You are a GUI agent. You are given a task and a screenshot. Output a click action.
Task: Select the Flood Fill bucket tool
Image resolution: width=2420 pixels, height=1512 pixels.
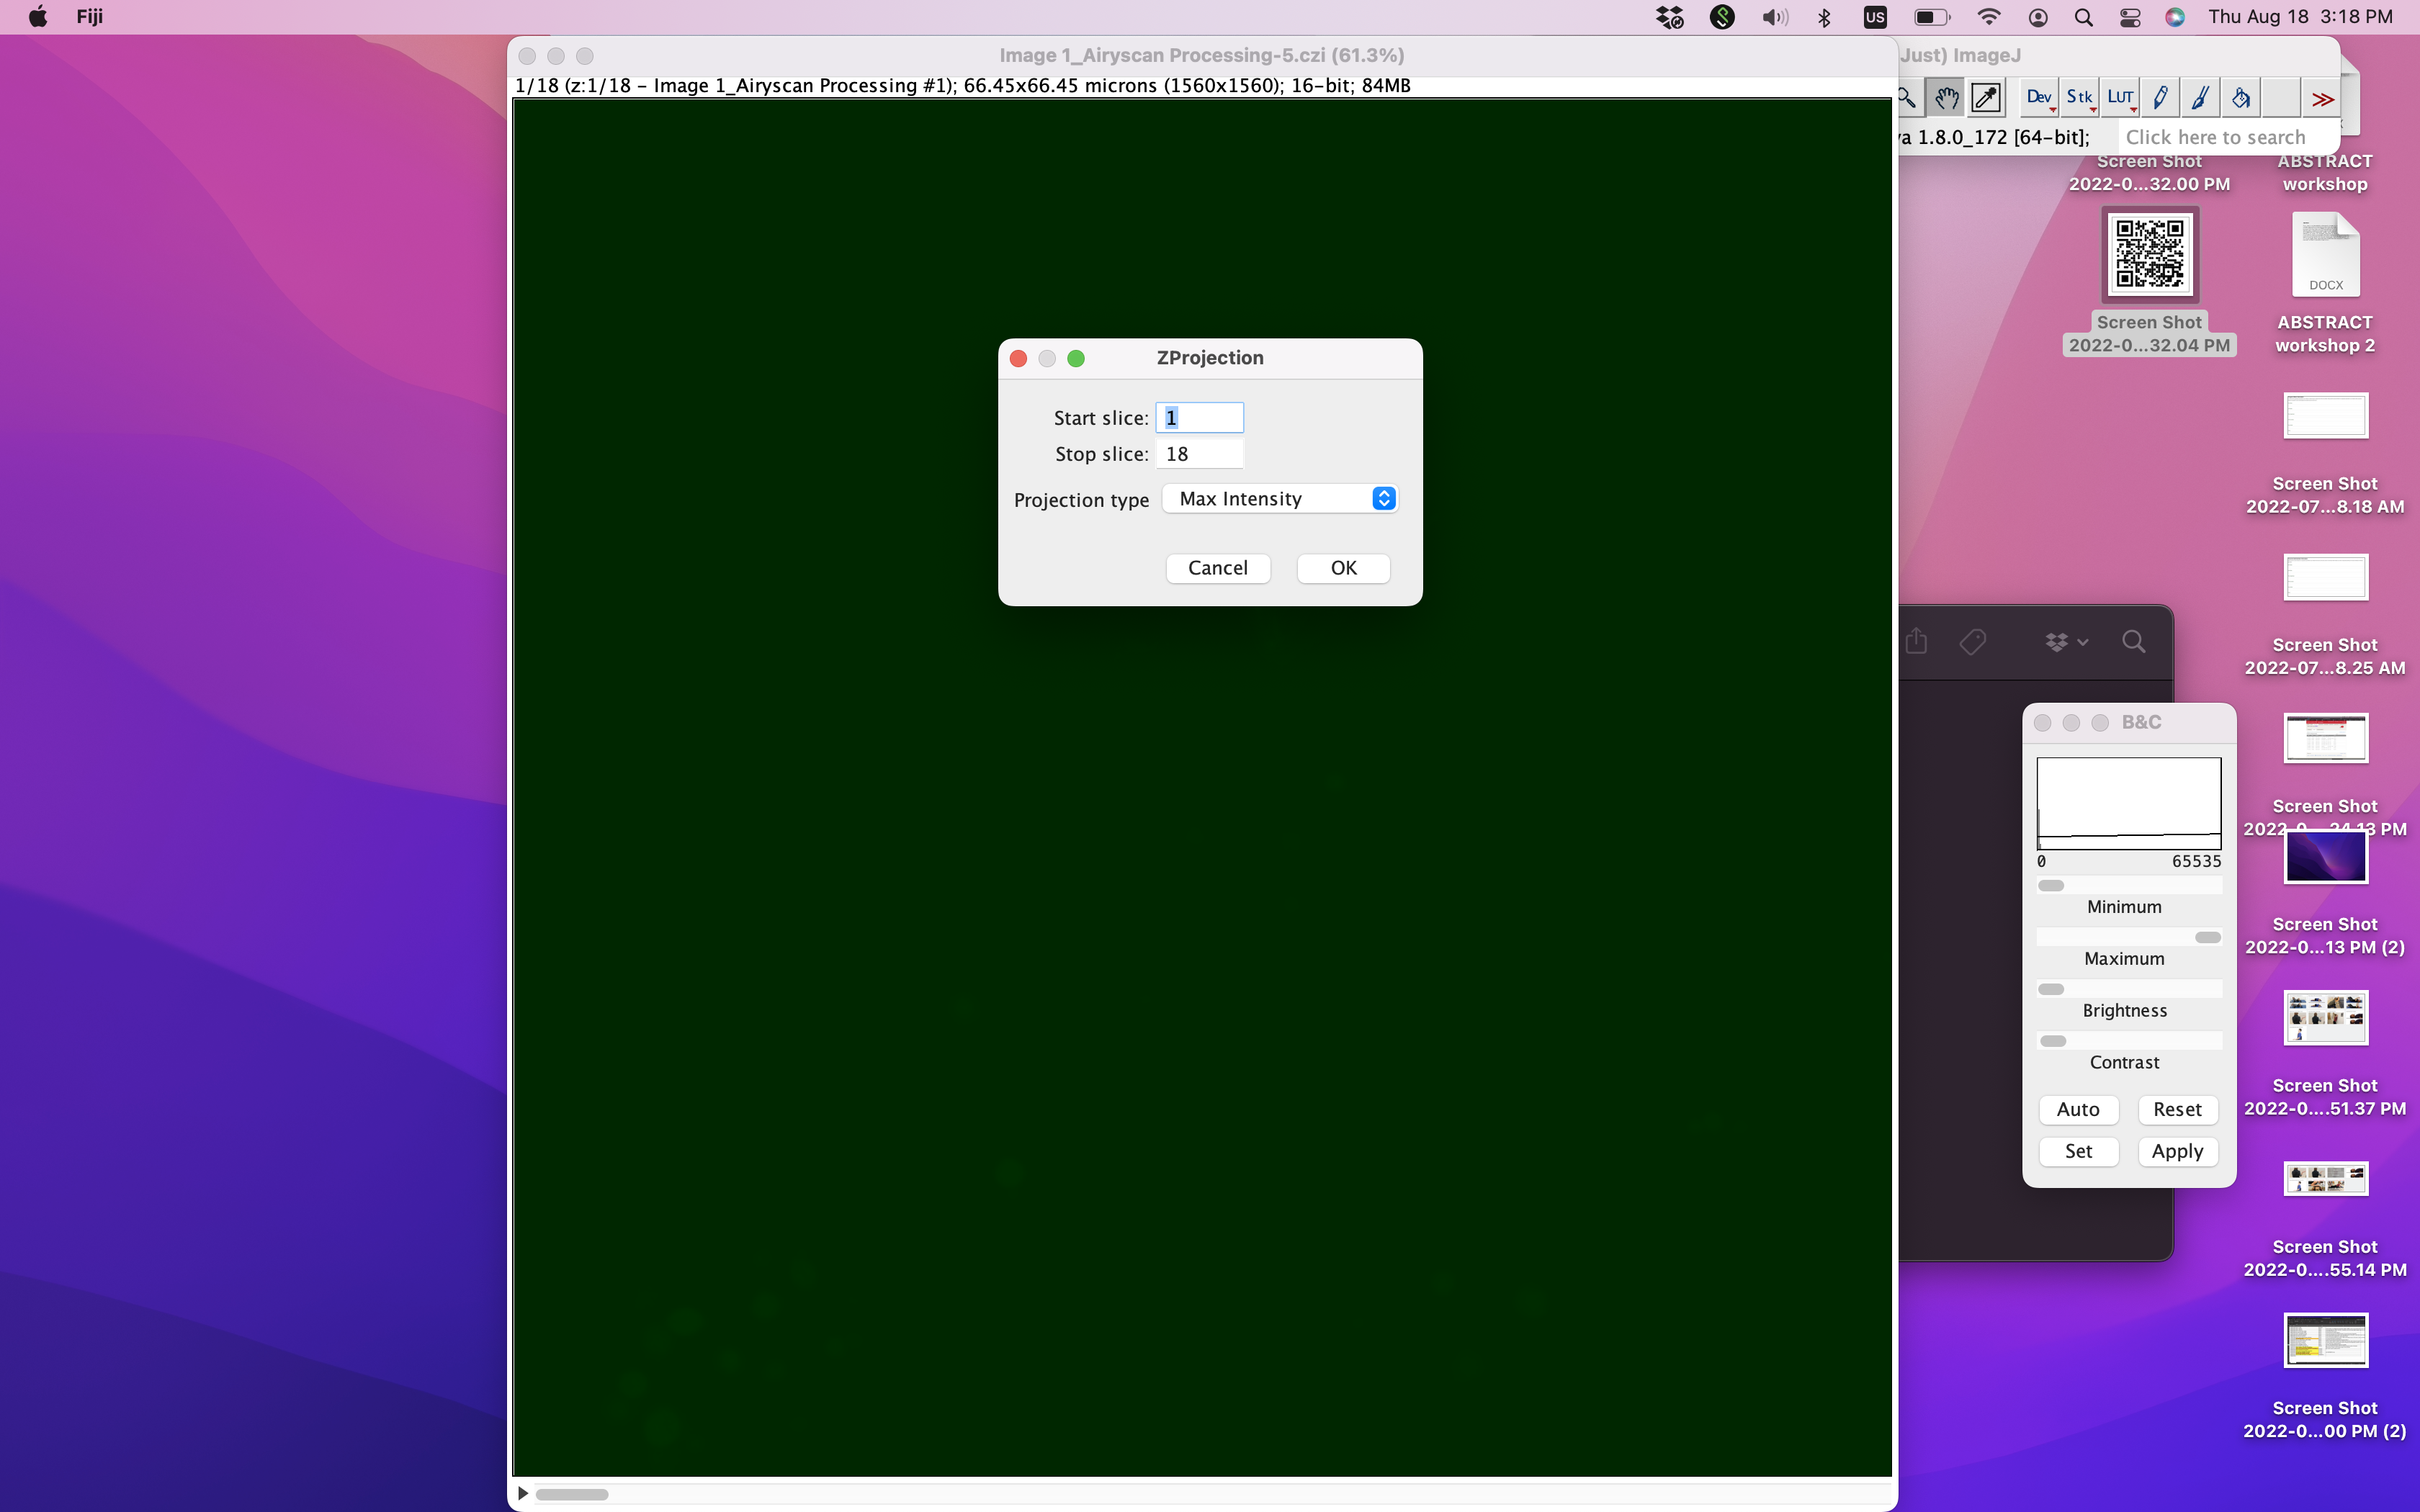[x=2240, y=98]
